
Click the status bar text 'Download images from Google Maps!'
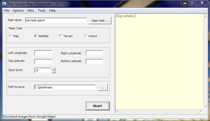pos(29,117)
